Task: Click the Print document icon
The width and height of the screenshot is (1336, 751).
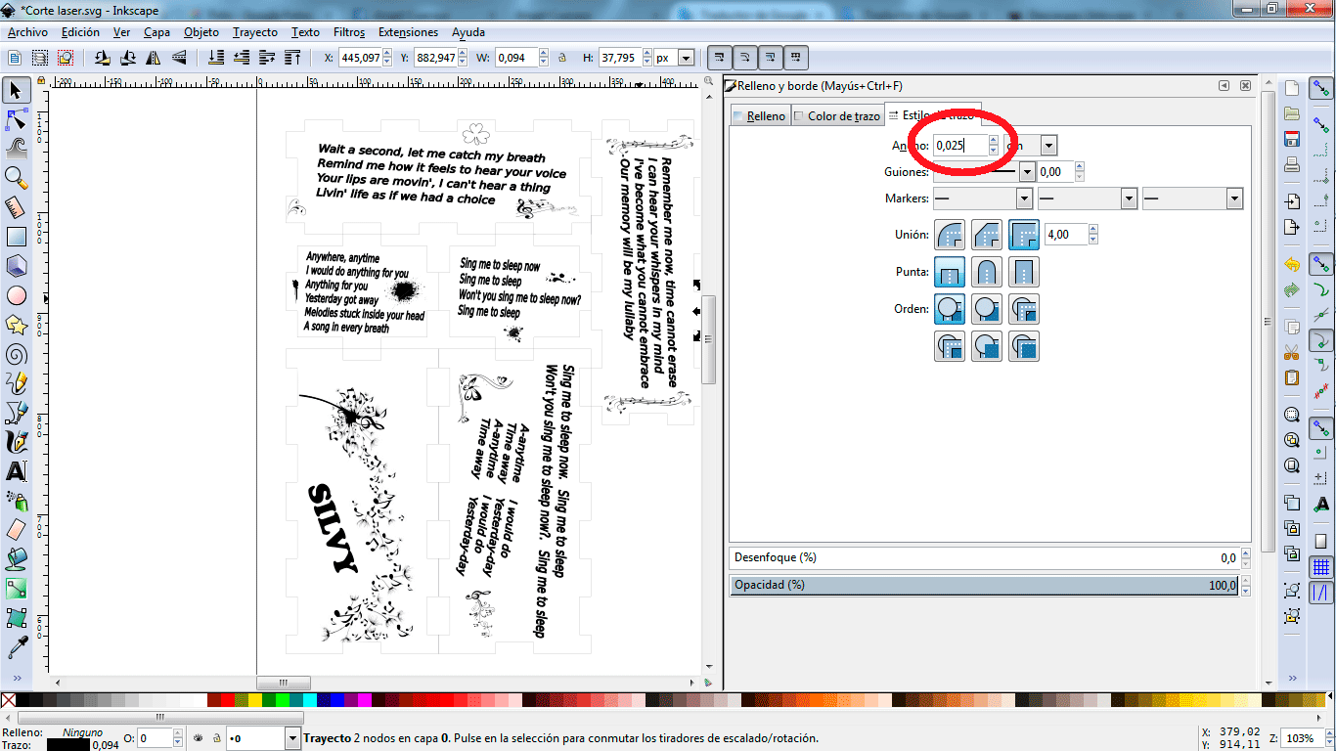Action: pos(1292,163)
